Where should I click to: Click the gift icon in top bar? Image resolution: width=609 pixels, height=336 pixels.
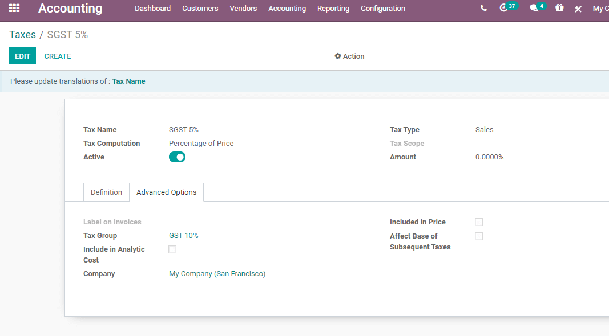(559, 8)
